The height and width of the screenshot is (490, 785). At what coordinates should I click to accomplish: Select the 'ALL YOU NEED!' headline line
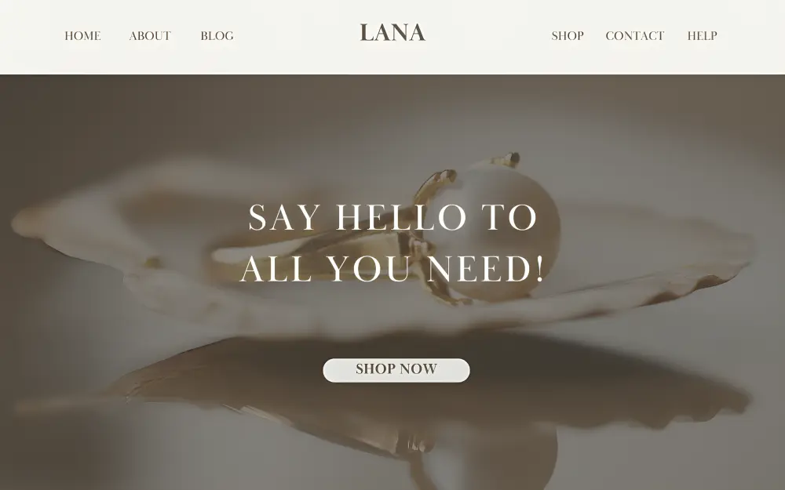coord(392,268)
